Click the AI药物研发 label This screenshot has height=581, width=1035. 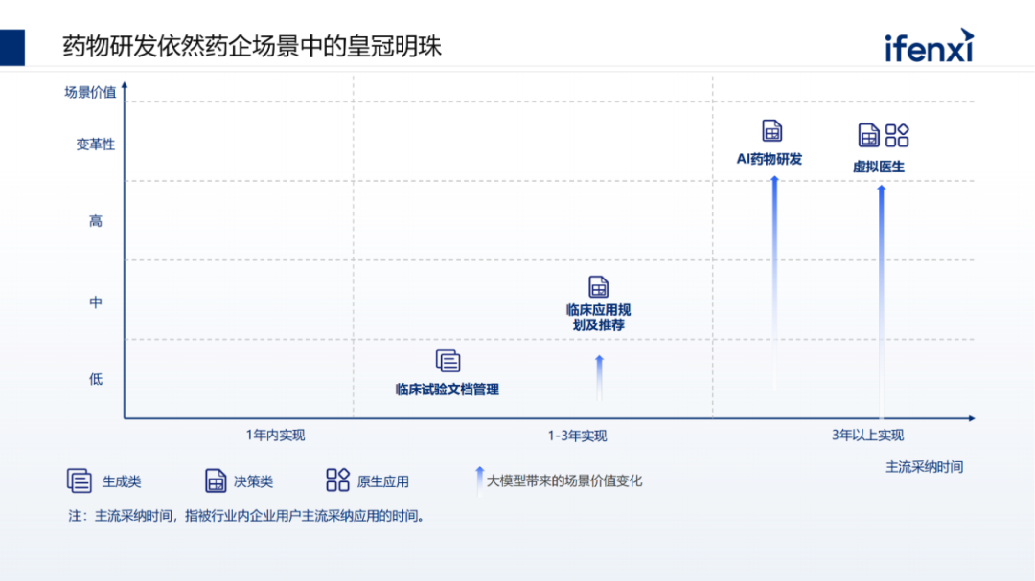point(770,159)
